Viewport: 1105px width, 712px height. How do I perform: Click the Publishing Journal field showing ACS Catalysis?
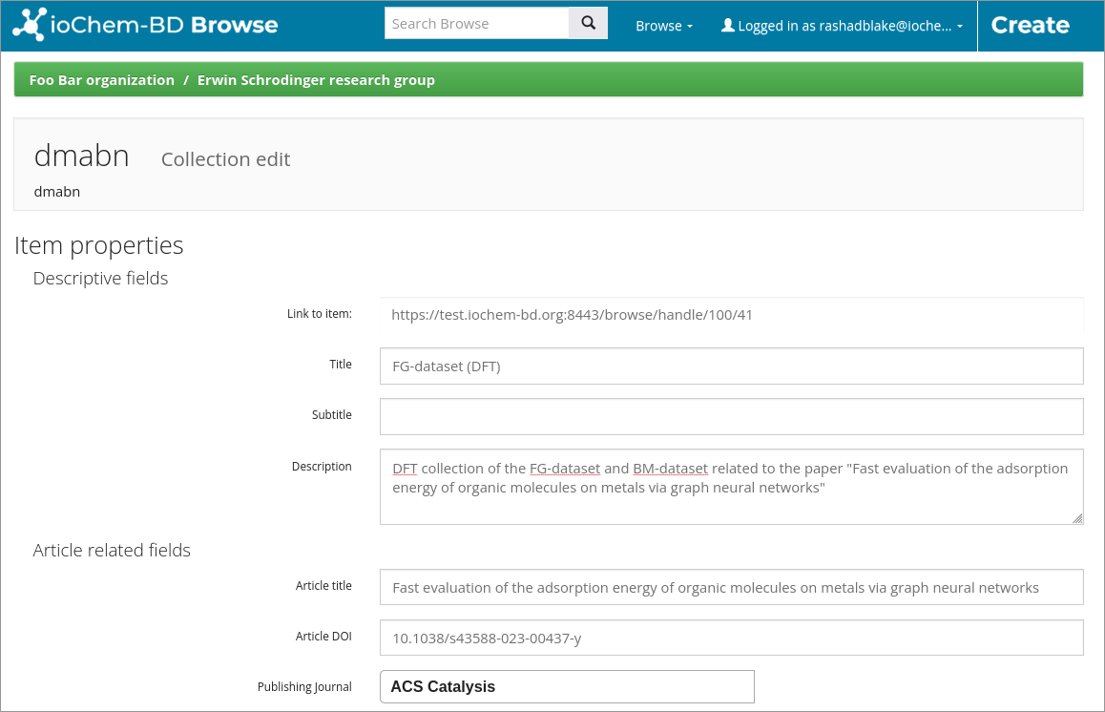click(567, 686)
